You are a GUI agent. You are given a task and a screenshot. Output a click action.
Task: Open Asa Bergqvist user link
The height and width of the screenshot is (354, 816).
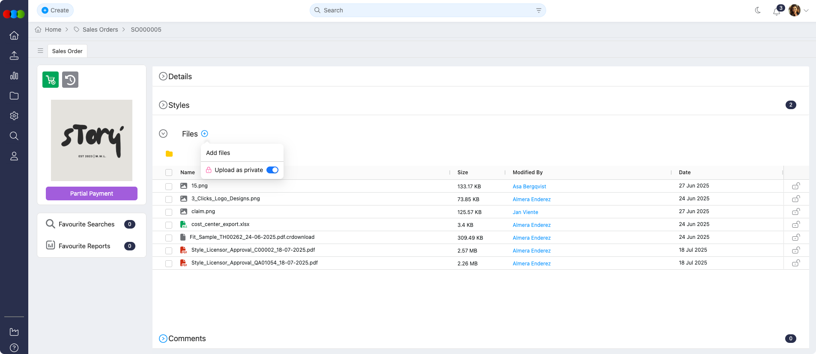529,186
